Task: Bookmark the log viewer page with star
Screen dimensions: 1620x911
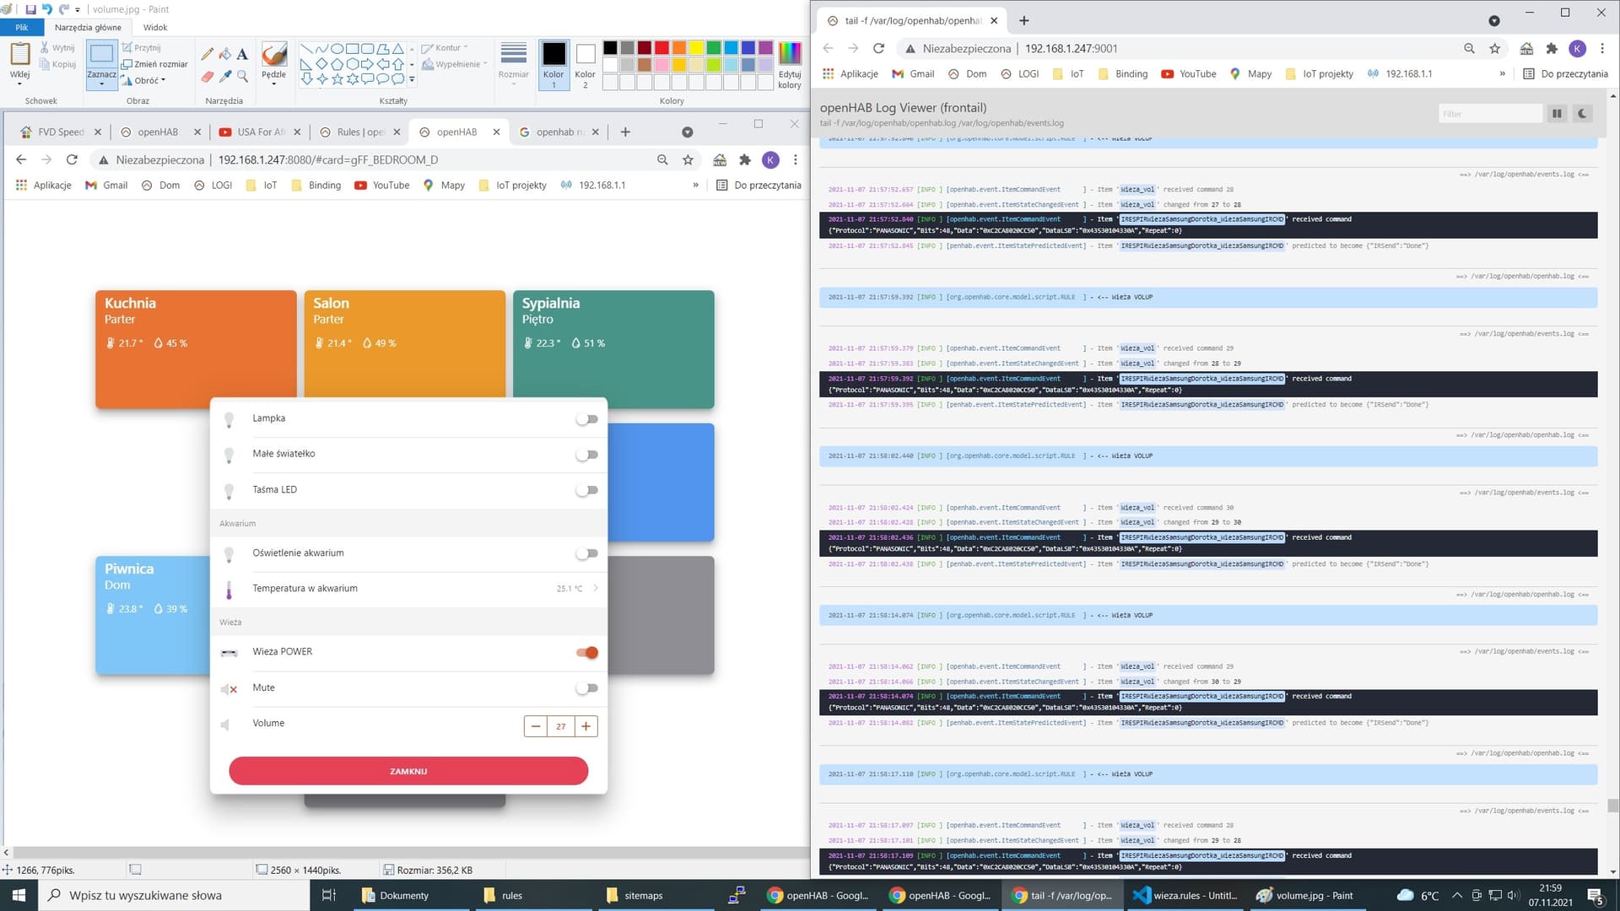Action: pyautogui.click(x=1495, y=49)
